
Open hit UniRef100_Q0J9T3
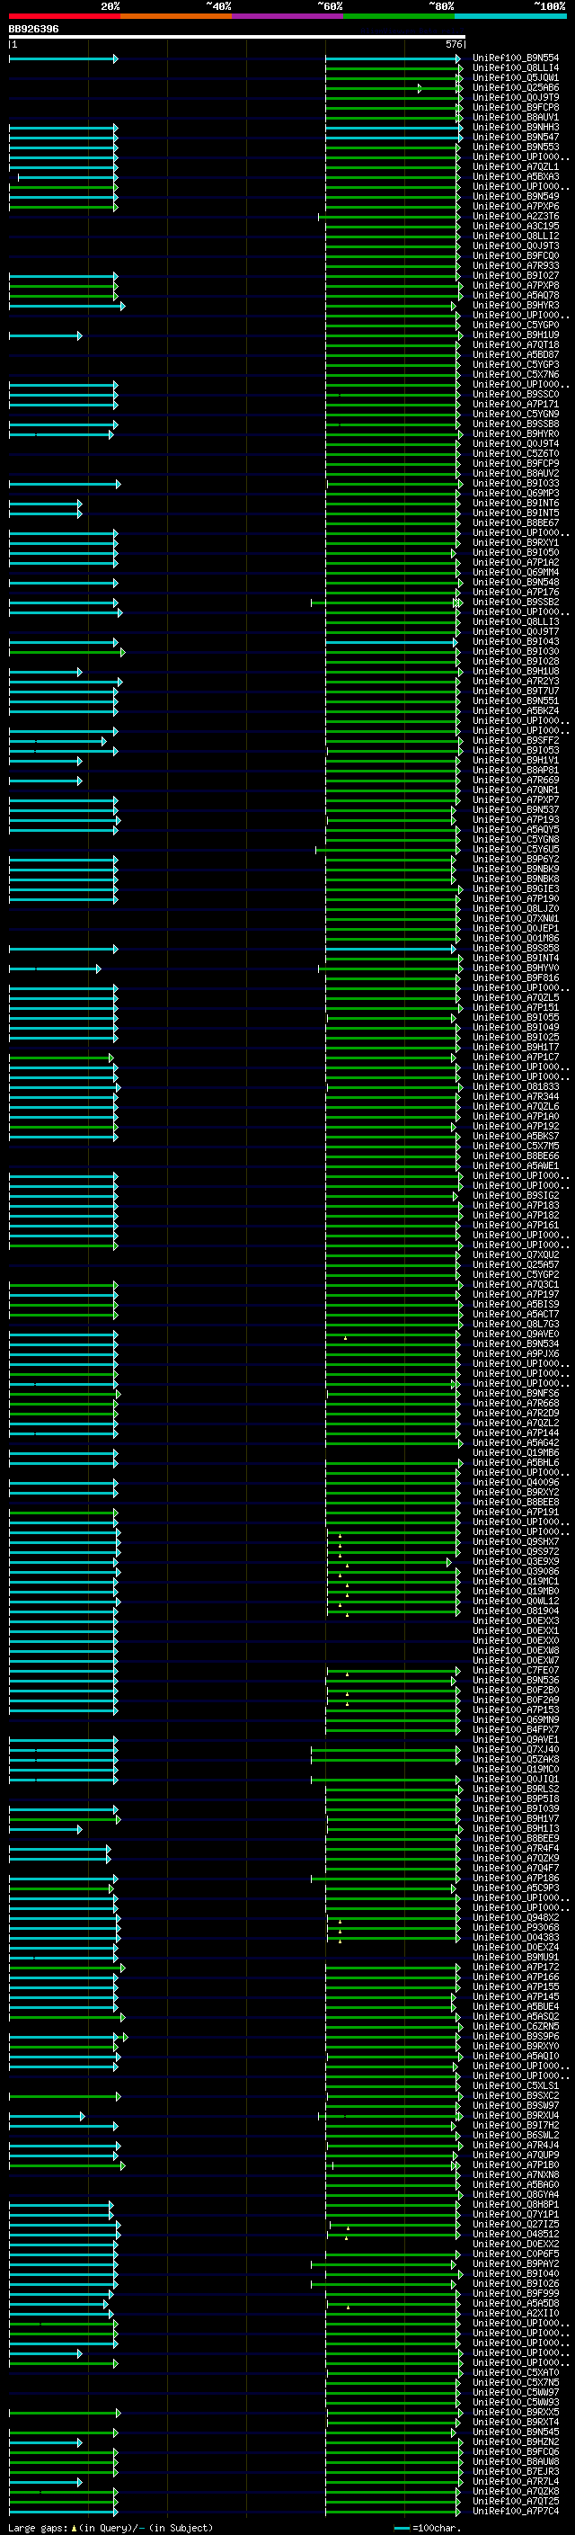[516, 246]
